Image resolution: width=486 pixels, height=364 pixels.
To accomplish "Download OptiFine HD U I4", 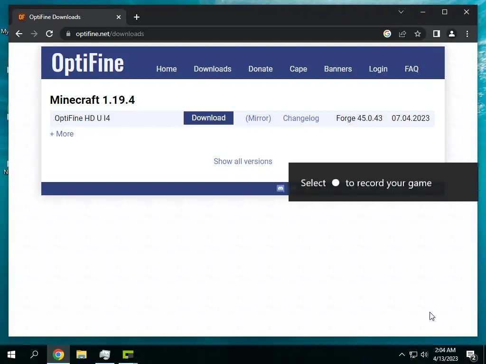I will (208, 118).
